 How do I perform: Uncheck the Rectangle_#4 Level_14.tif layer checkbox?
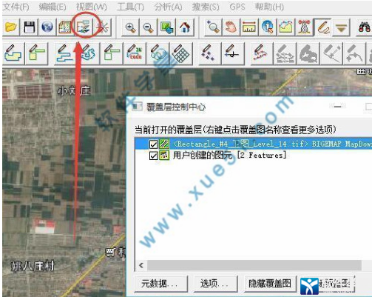[153, 144]
